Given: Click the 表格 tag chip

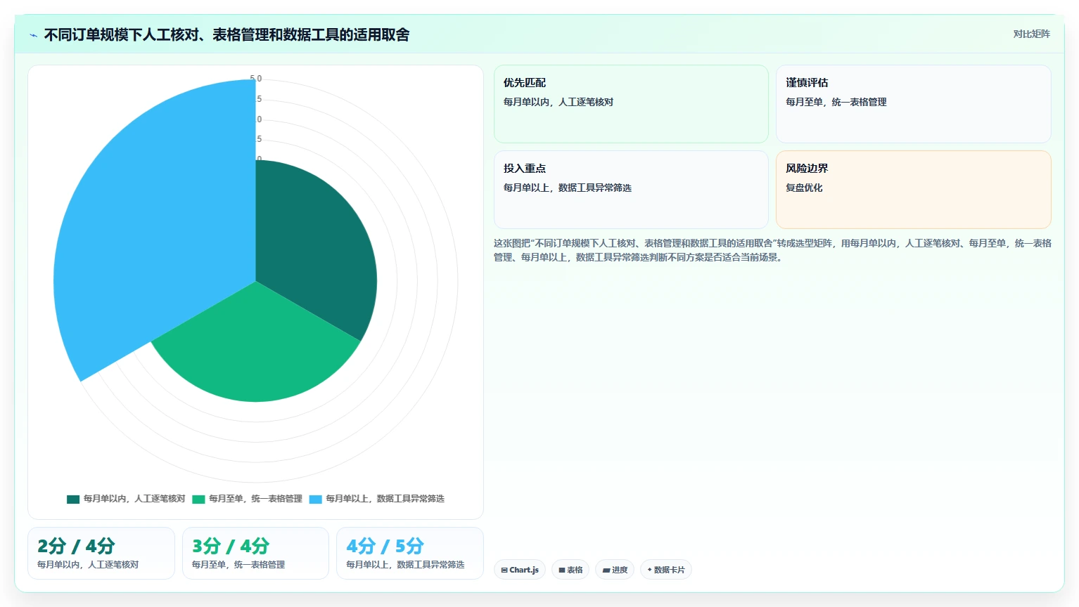Looking at the screenshot, I should 570,570.
